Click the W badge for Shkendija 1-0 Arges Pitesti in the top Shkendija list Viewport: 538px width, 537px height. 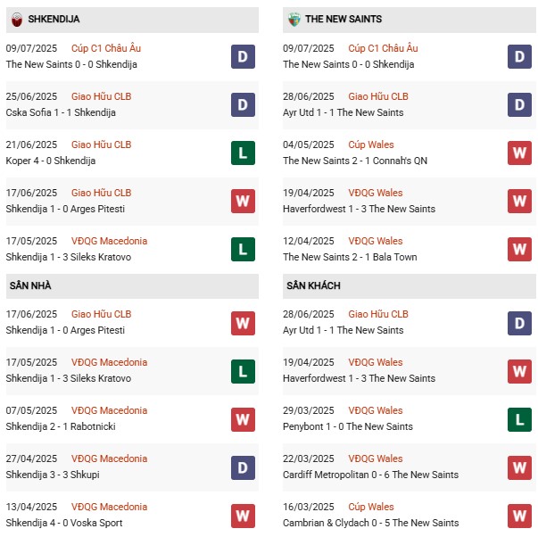[242, 202]
